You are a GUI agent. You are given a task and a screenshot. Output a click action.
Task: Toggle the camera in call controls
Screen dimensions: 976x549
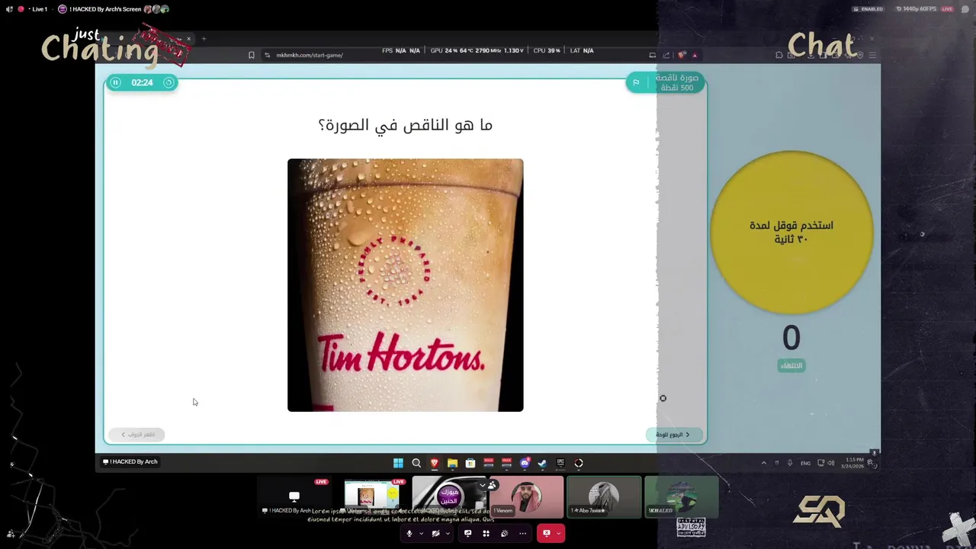coord(436,534)
